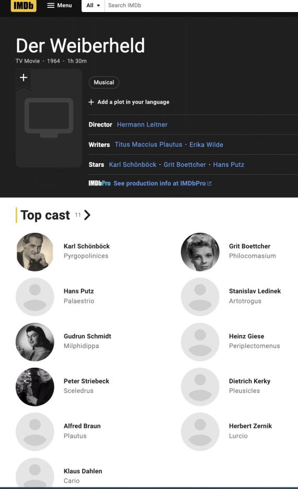Click character Milphidippa
298x489 pixels.
(x=82, y=346)
